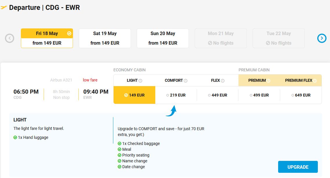
Task: Click the airplane logo beside Departure heading
Action: (4, 8)
